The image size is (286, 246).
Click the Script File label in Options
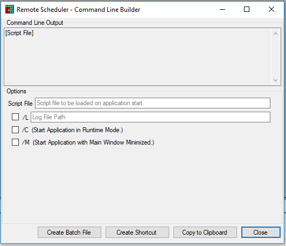click(20, 104)
